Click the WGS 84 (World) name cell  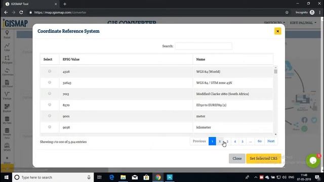(x=233, y=72)
